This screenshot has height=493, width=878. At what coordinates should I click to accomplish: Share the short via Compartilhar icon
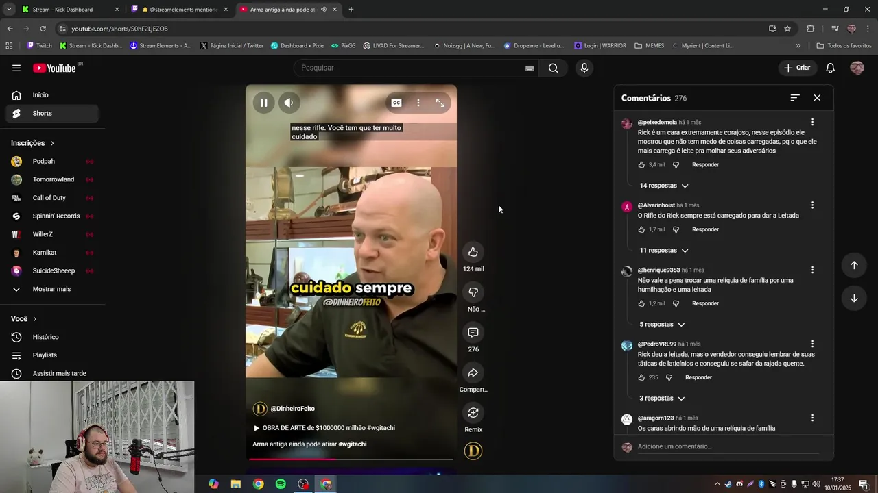click(x=473, y=372)
